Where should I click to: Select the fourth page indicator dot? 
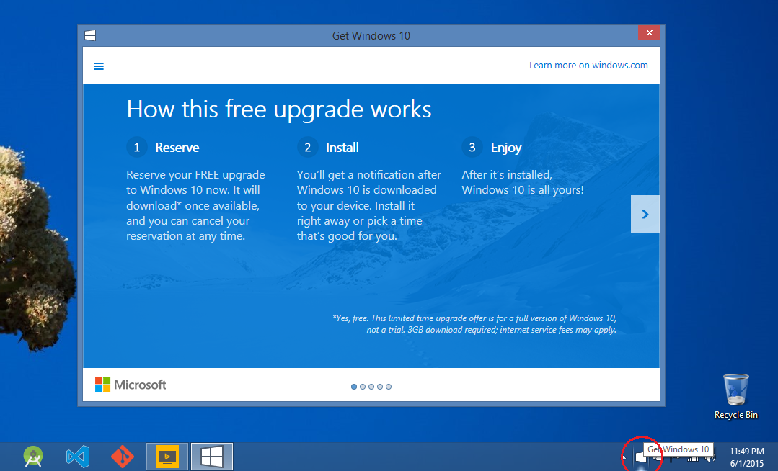tap(380, 387)
